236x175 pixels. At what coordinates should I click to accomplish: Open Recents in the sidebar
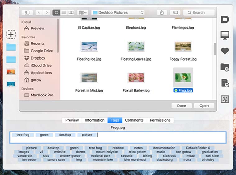point(34,43)
